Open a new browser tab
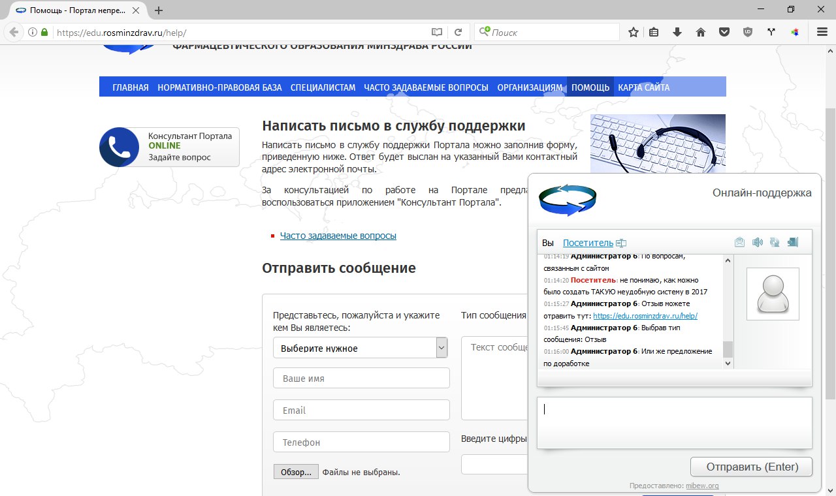 tap(159, 10)
